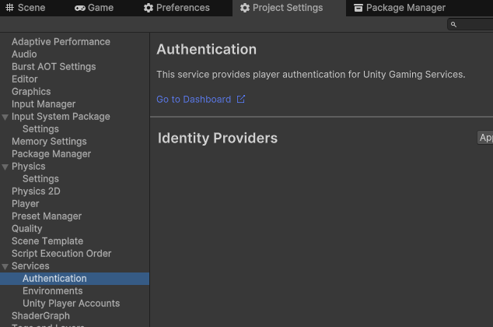Select Authentication under Services
This screenshot has width=493, height=327.
tap(75, 279)
